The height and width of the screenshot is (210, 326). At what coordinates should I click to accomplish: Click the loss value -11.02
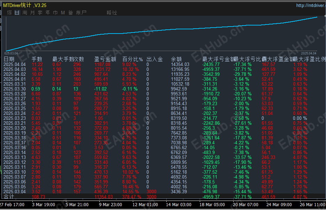pyautogui.click(x=101, y=89)
